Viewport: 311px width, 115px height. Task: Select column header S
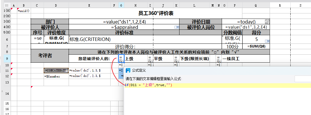pos(300,5)
